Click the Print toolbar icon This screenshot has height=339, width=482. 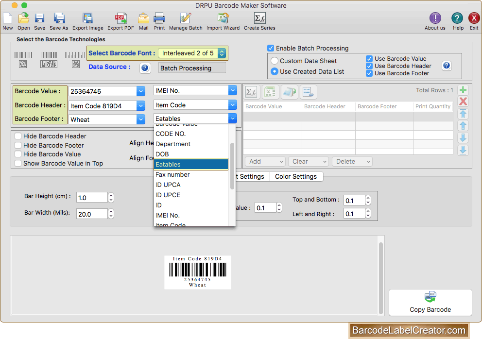click(159, 18)
